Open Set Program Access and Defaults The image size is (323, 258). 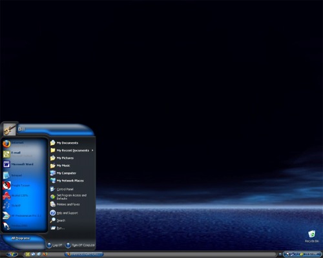72,197
